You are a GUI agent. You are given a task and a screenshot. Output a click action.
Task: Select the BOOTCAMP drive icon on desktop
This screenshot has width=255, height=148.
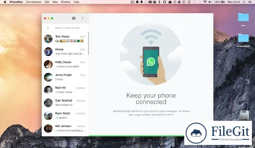[x=245, y=116]
